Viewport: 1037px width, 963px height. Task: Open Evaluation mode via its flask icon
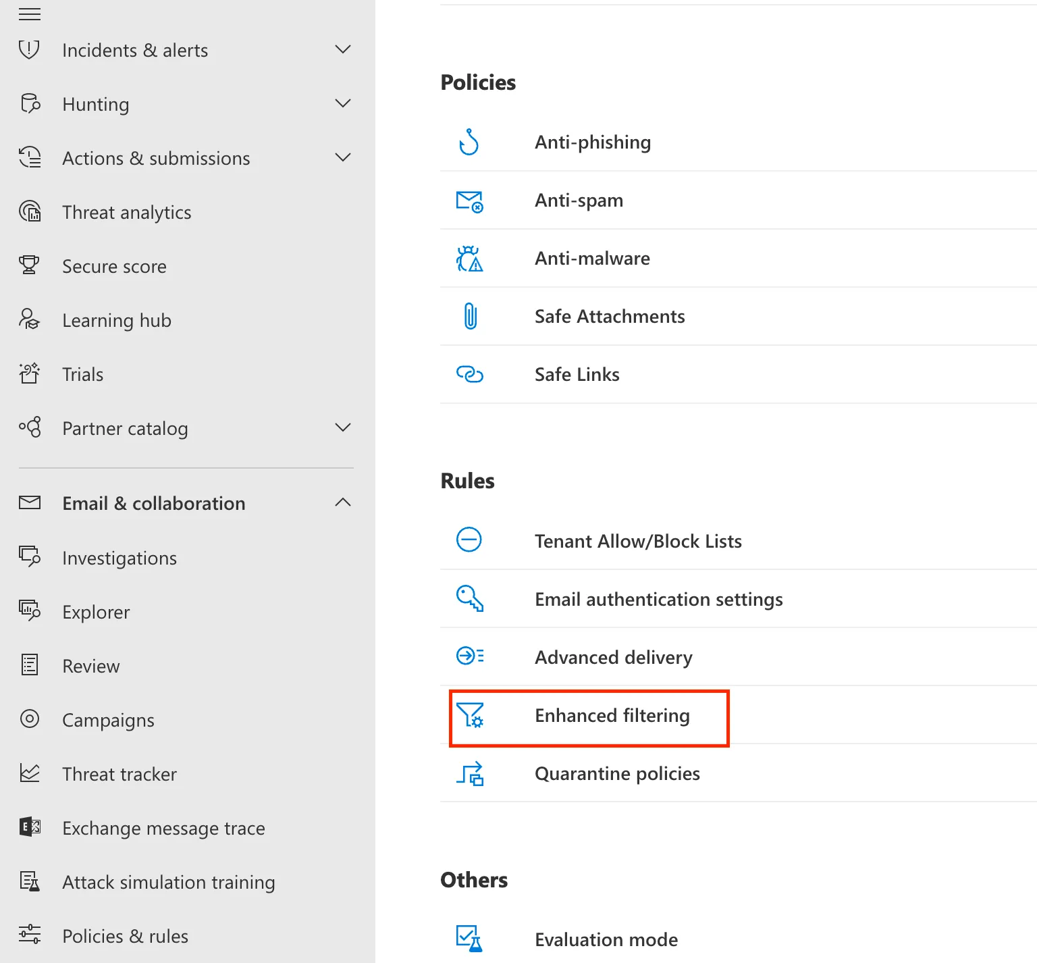[x=469, y=939]
